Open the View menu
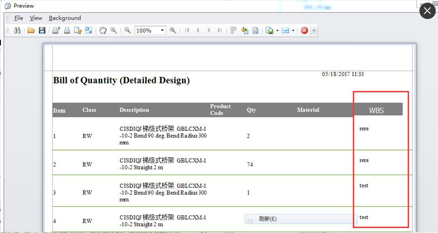 pyautogui.click(x=36, y=18)
